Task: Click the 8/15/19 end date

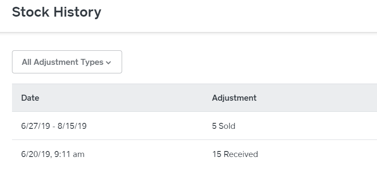Action: [72, 126]
